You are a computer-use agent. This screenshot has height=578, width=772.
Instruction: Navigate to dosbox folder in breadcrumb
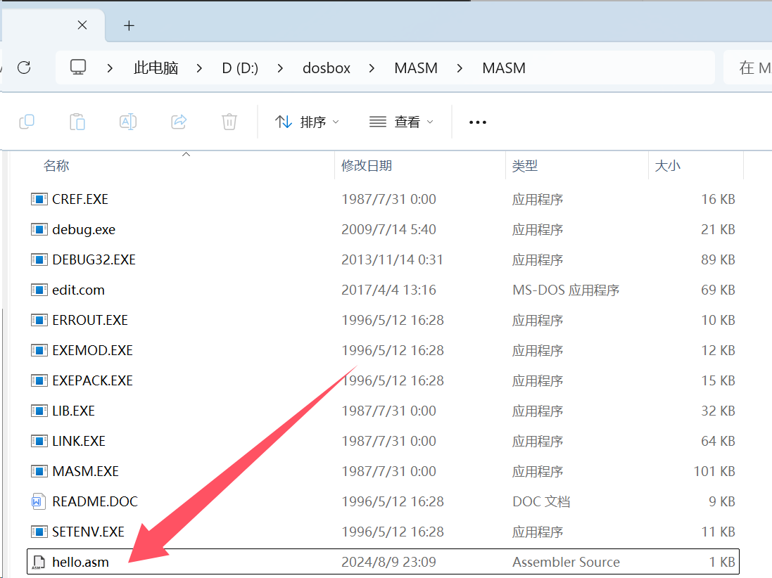[327, 68]
